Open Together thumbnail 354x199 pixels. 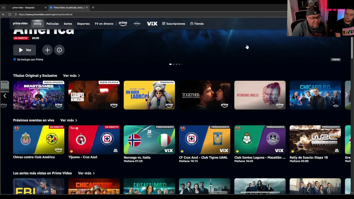[x=205, y=95]
